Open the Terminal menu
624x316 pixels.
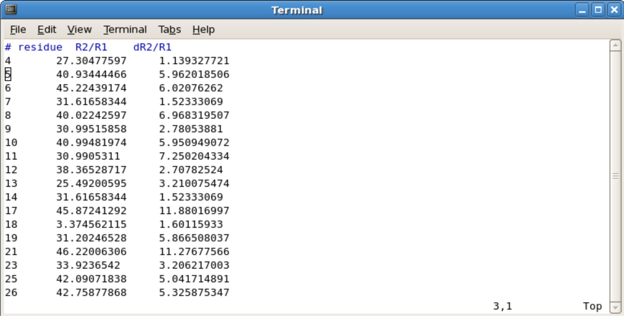click(125, 29)
